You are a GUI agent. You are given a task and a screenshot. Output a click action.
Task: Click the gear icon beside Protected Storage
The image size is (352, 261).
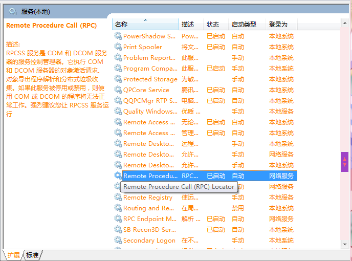pyautogui.click(x=118, y=79)
